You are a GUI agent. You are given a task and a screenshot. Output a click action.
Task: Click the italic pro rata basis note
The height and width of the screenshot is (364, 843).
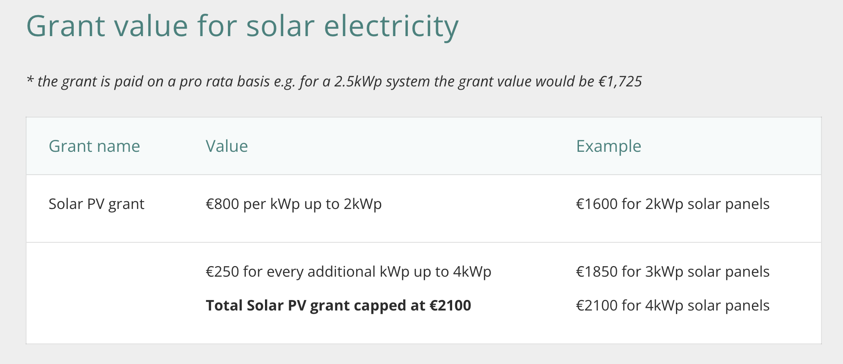click(334, 81)
